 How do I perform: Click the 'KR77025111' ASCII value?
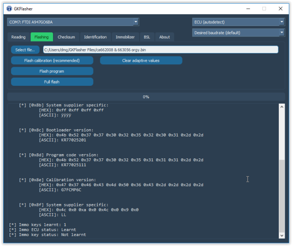click(73, 165)
